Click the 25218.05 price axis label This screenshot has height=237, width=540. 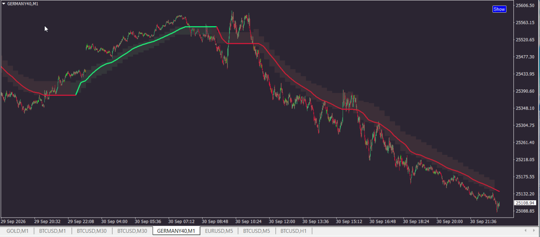pos(525,159)
